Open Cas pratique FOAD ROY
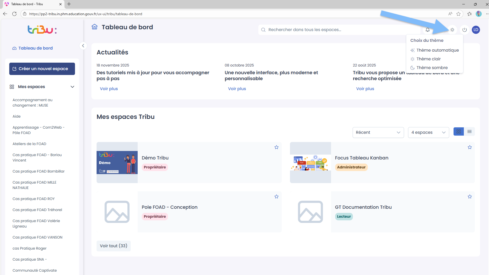 pyautogui.click(x=34, y=199)
